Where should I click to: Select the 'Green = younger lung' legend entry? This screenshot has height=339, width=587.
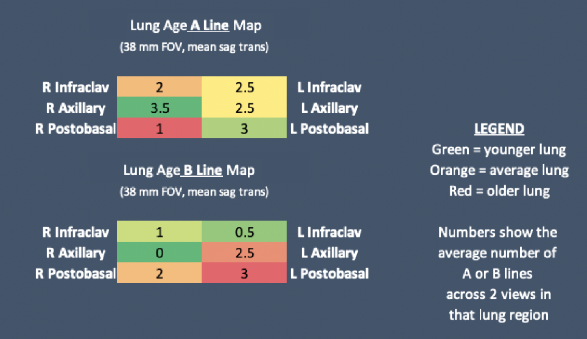pos(499,149)
